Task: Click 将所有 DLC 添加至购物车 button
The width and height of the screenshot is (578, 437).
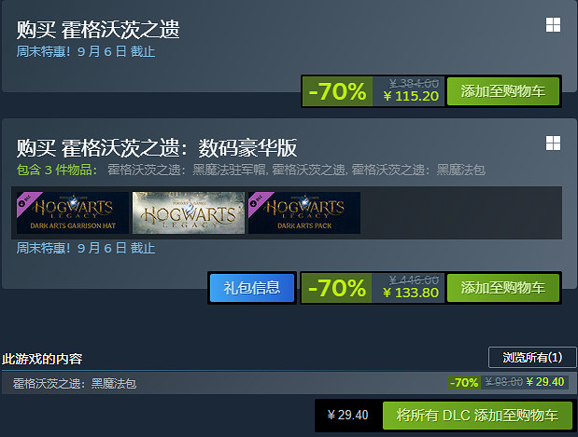Action: tap(477, 416)
